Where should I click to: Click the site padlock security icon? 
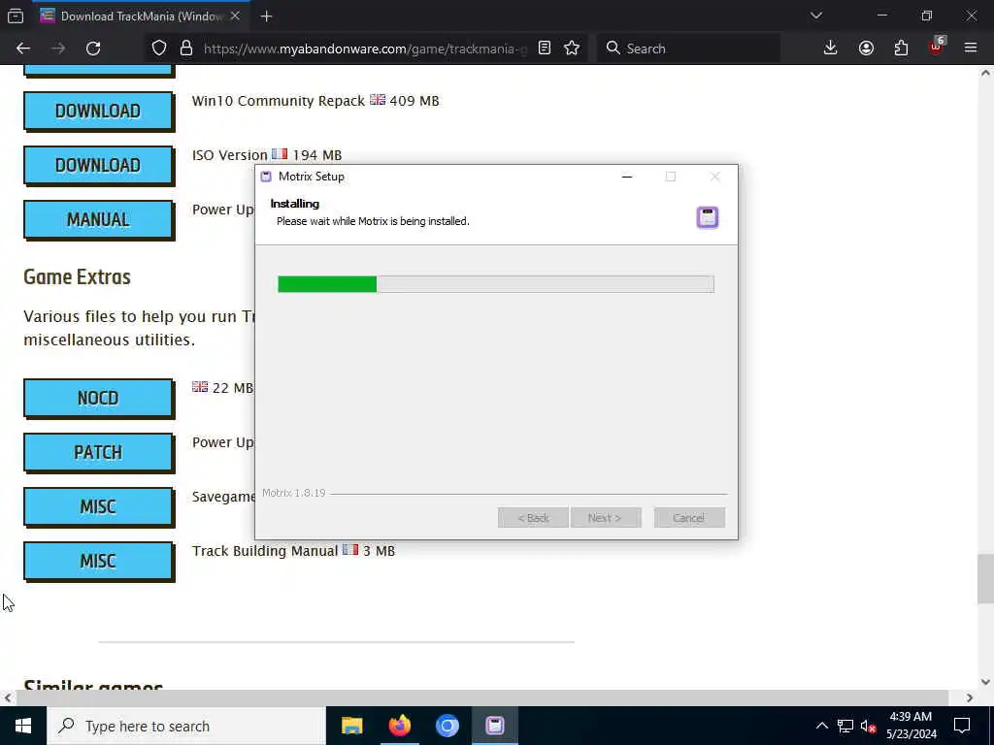coord(185,49)
